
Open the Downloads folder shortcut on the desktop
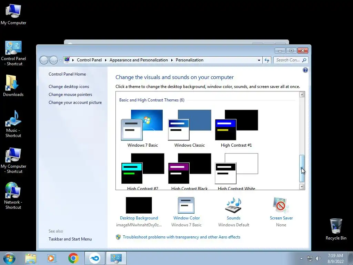[13, 86]
